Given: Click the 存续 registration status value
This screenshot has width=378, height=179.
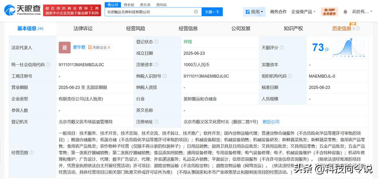Looking at the screenshot, I should [188, 42].
